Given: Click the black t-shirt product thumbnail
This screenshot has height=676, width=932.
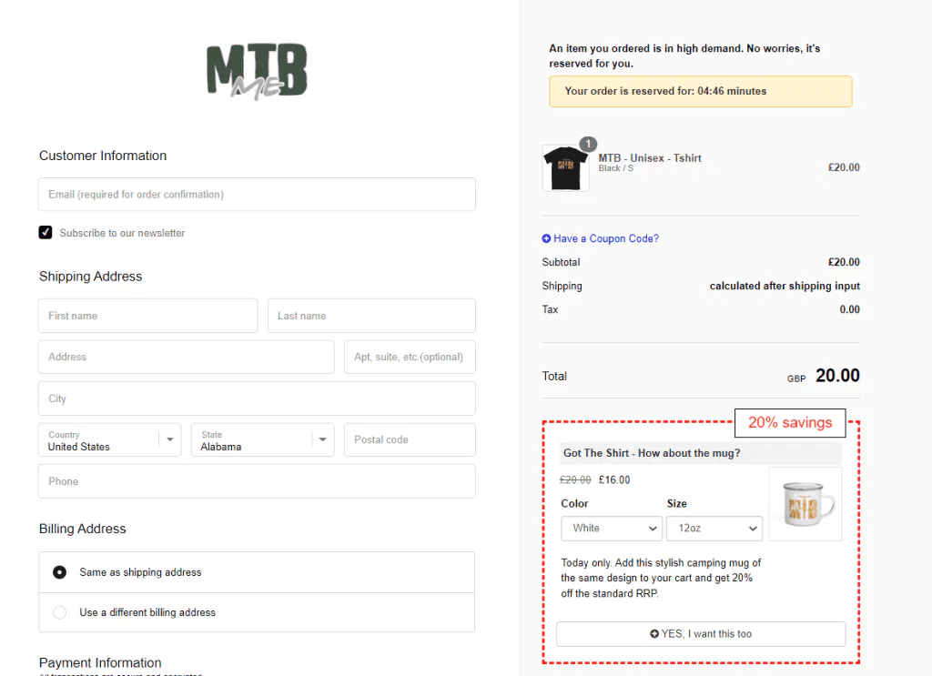Looking at the screenshot, I should [x=565, y=167].
